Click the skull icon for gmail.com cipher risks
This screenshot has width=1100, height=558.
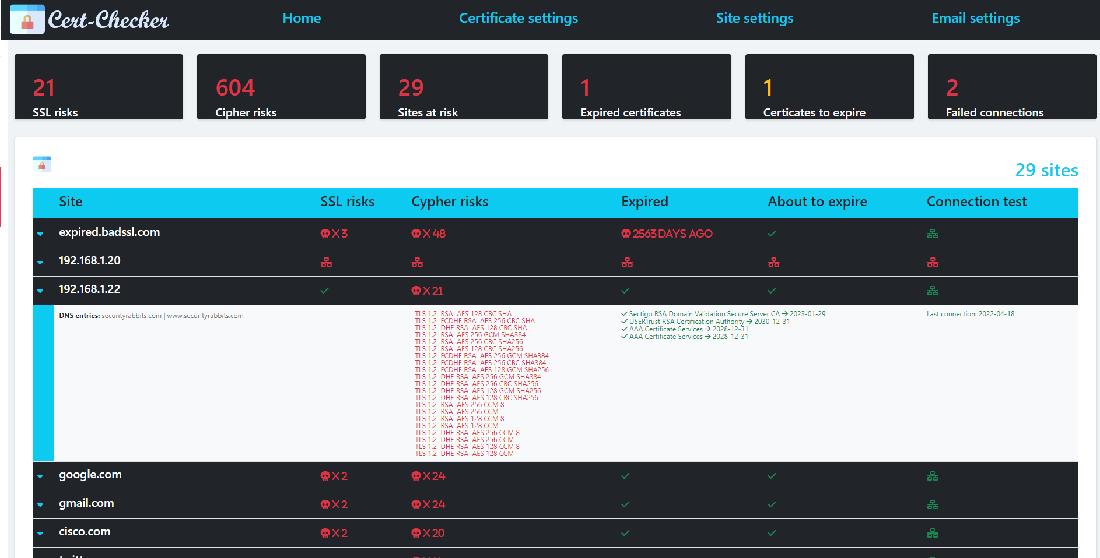[416, 504]
